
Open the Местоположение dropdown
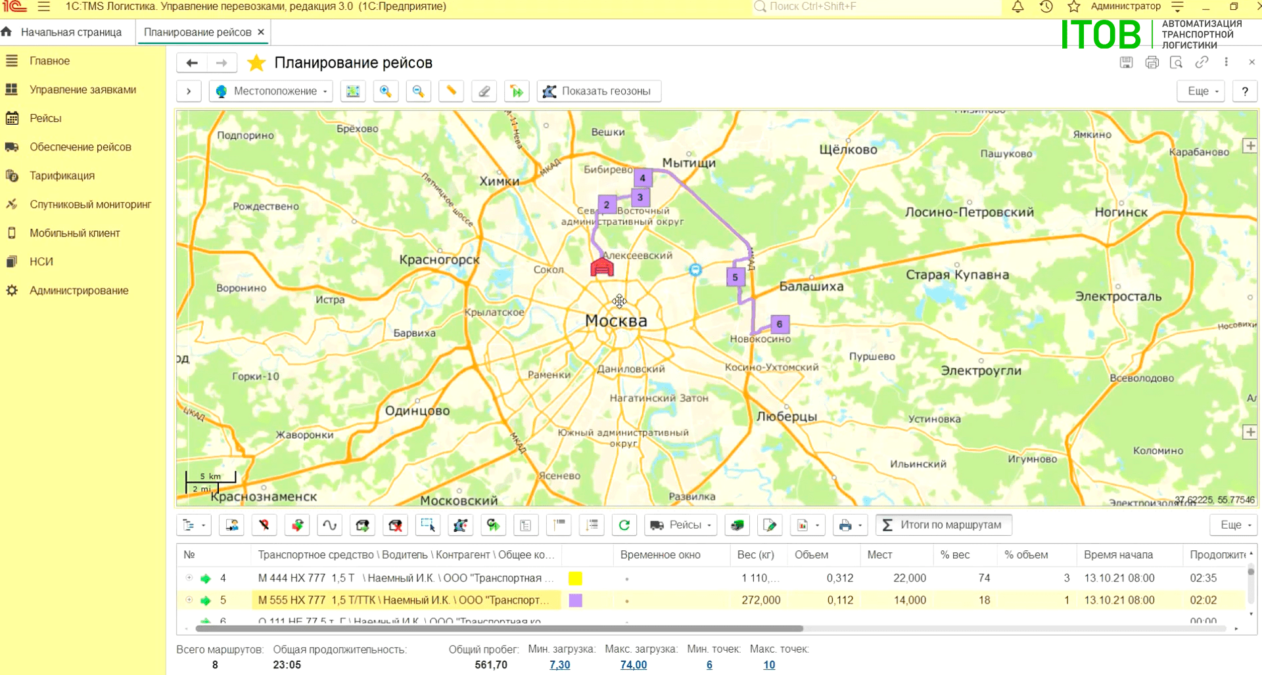(x=271, y=91)
